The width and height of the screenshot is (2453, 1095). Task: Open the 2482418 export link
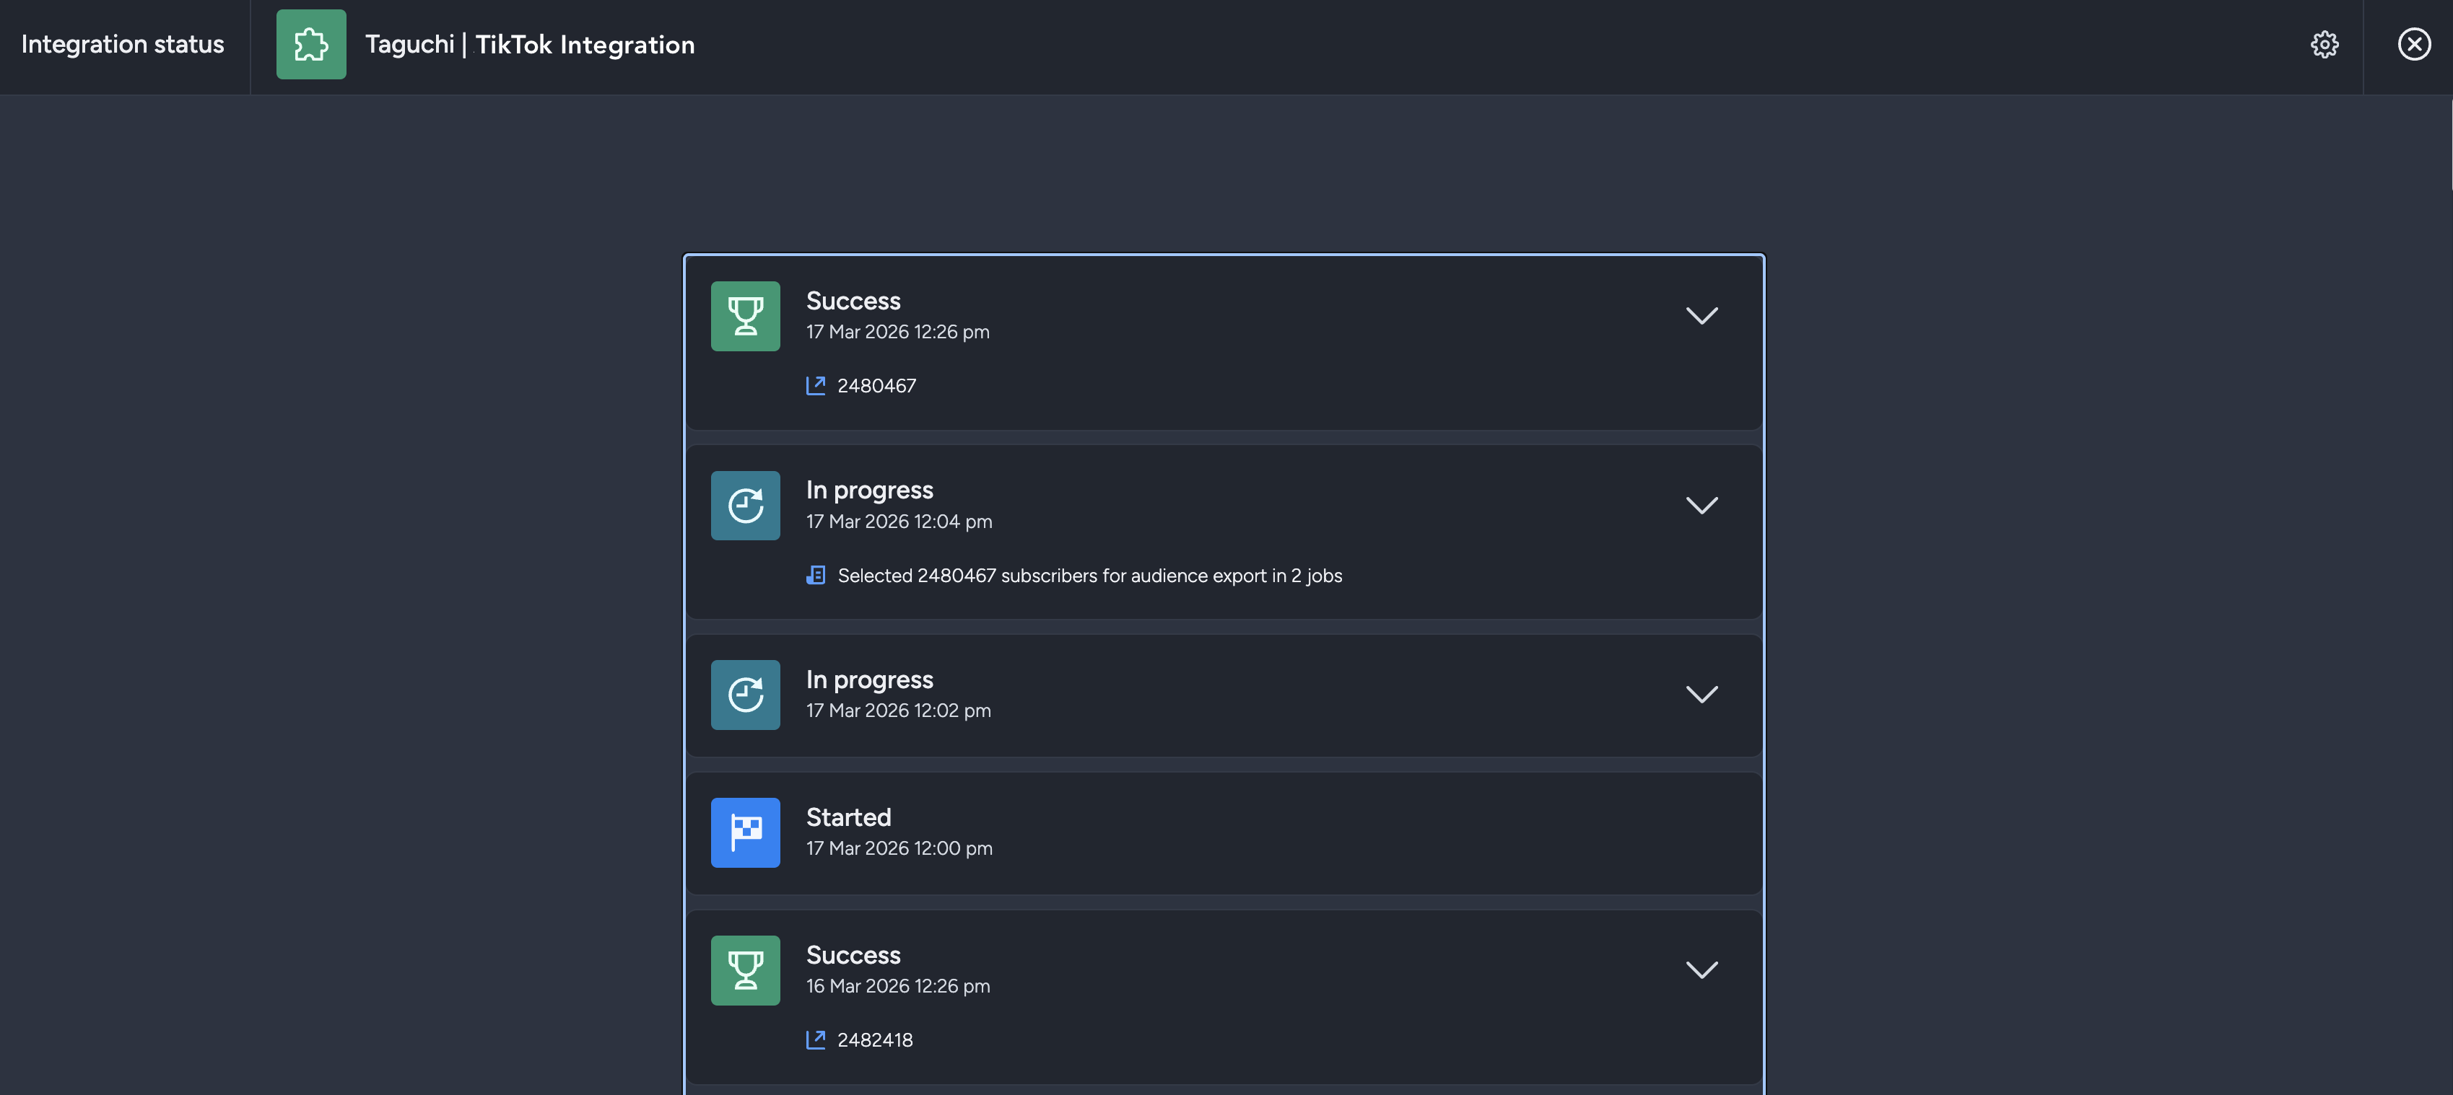click(874, 1040)
